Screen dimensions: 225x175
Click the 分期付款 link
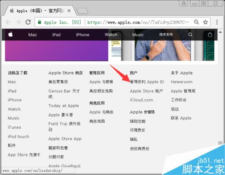(x=56, y=157)
